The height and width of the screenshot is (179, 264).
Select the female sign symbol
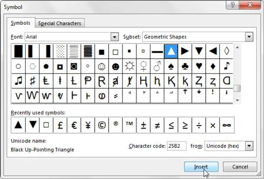pos(143,66)
